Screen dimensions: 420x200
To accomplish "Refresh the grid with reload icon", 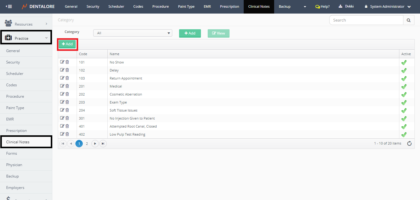I will (x=409, y=143).
